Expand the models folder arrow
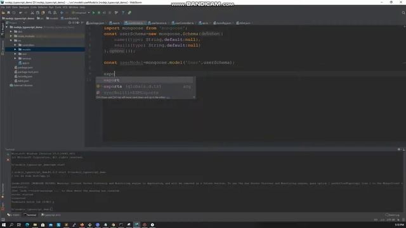406x228 pixels. (15, 49)
